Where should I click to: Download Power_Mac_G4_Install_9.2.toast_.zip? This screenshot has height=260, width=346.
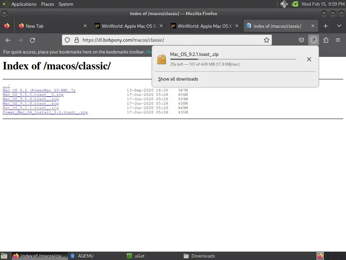coord(45,112)
